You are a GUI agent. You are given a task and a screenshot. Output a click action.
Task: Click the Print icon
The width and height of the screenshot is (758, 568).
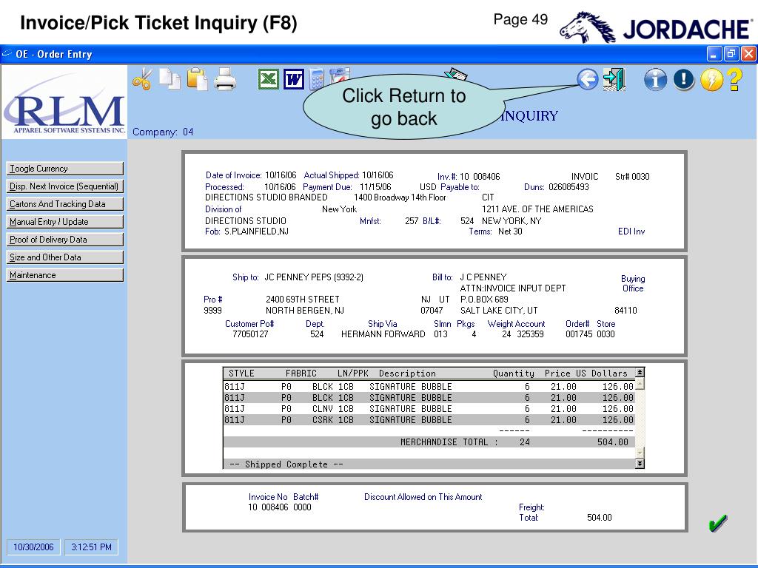225,79
